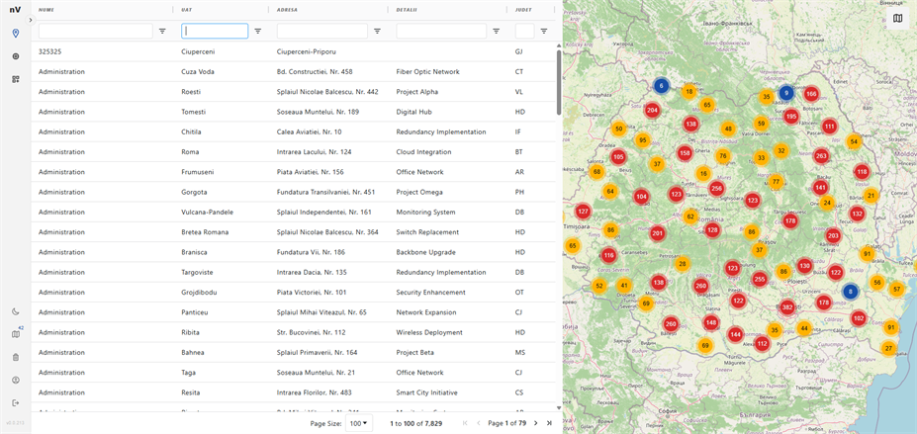
Task: Go to the previous page arrow
Action: click(479, 423)
